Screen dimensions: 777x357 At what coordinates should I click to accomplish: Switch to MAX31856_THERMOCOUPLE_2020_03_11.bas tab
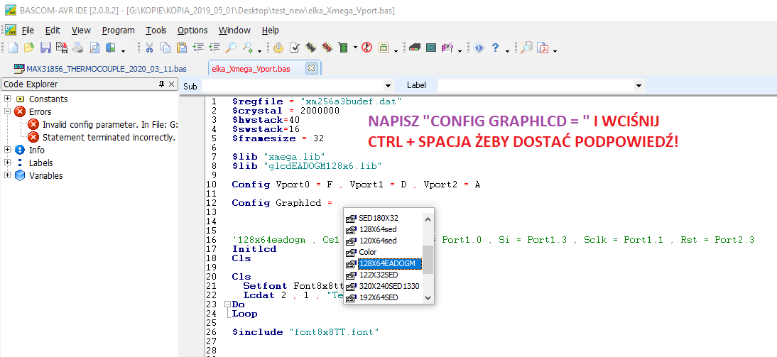(101, 68)
